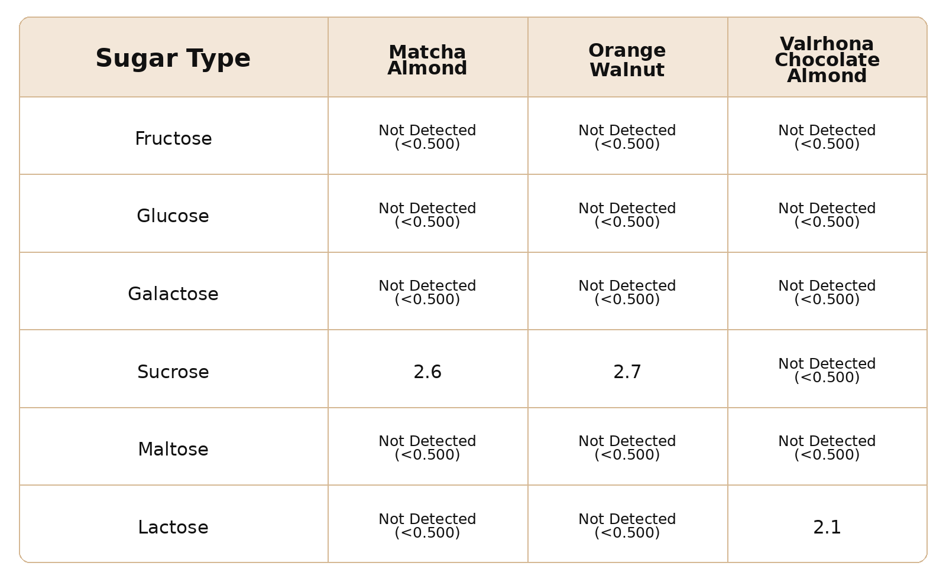Select the Glucose row label
The width and height of the screenshot is (946, 579).
coord(173,216)
